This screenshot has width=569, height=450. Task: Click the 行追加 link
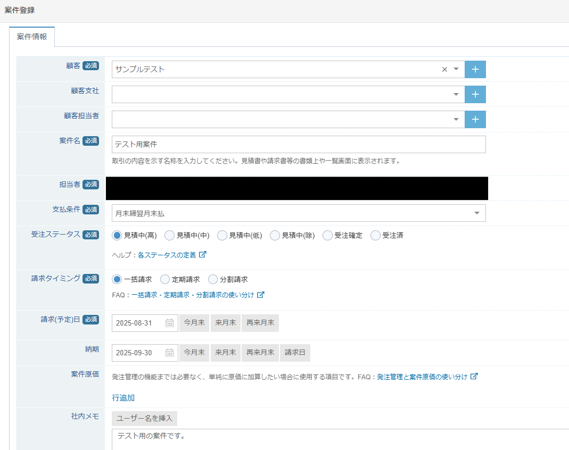123,398
